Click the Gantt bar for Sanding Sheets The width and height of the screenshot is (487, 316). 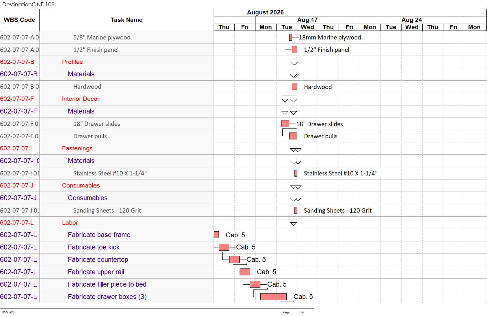(296, 210)
